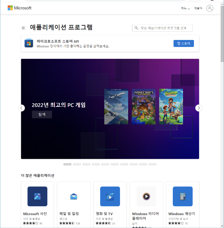This screenshot has width=224, height=228.
Task: Open the hamburger navigation menu
Action: tap(23, 28)
